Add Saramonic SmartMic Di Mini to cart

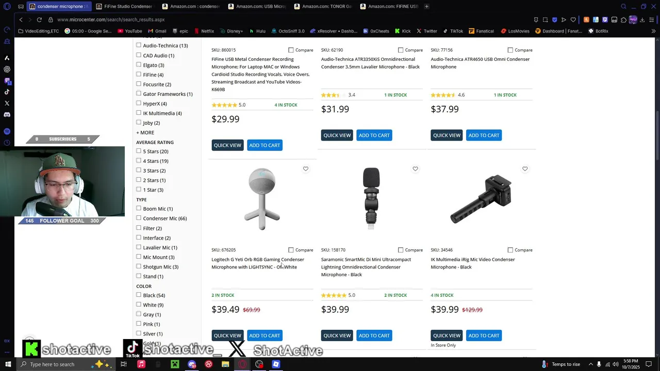374,335
